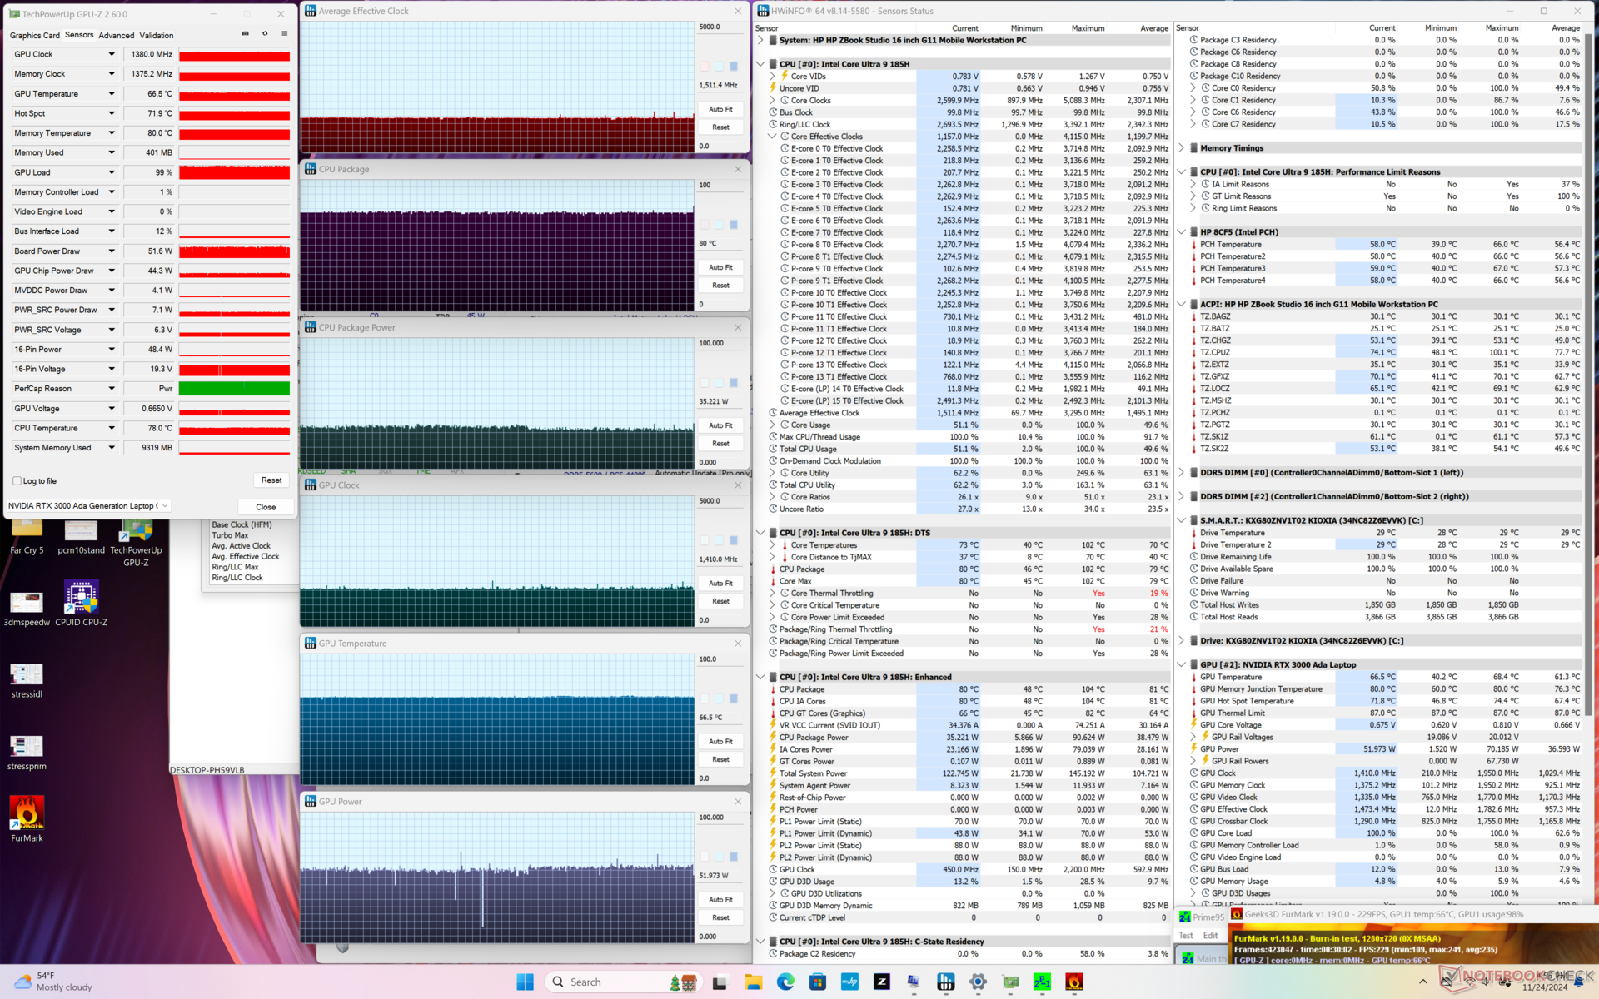The image size is (1599, 999).
Task: Click the FurMark taskbar icon
Action: tap(1074, 982)
